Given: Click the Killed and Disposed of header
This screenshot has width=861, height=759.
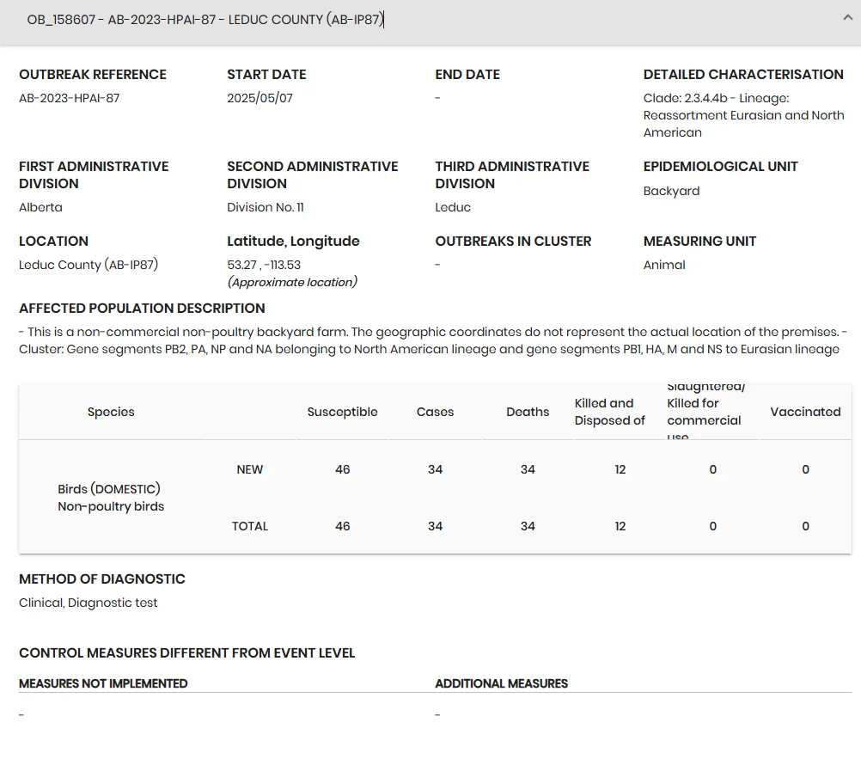Looking at the screenshot, I should point(609,412).
